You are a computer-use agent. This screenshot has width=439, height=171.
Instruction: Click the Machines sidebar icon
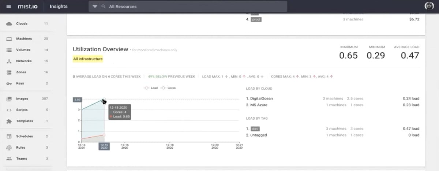point(9,39)
